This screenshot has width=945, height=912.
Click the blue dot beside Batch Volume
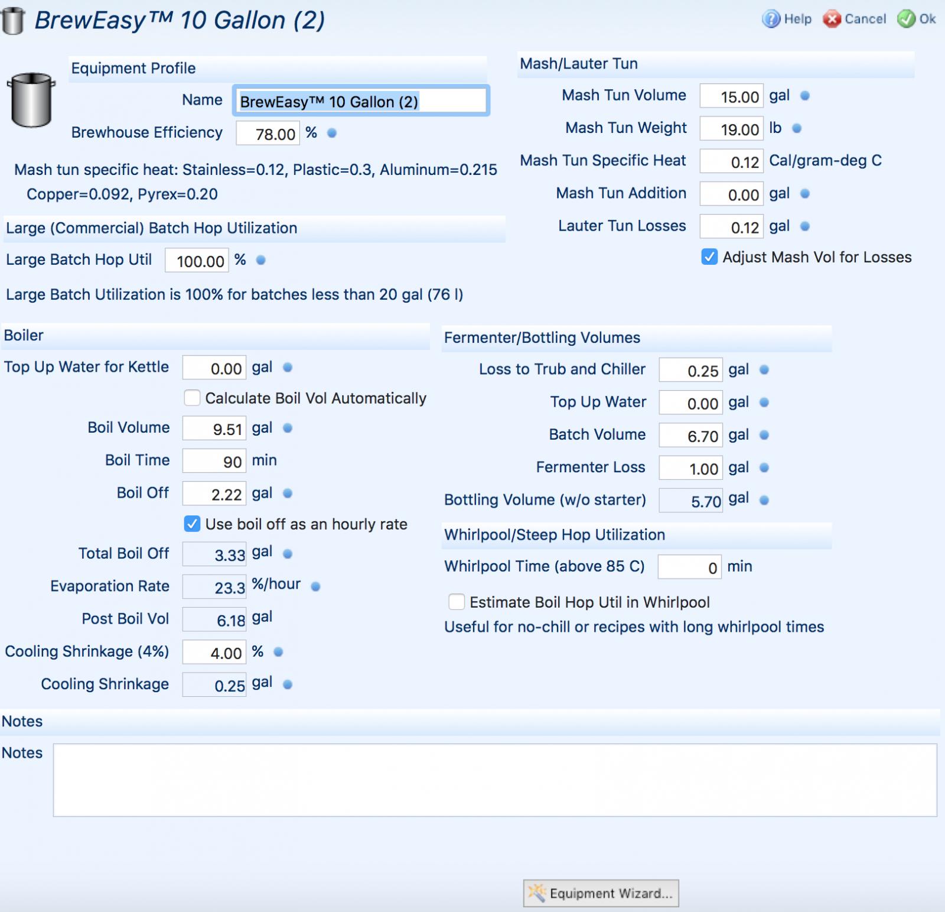(x=764, y=435)
